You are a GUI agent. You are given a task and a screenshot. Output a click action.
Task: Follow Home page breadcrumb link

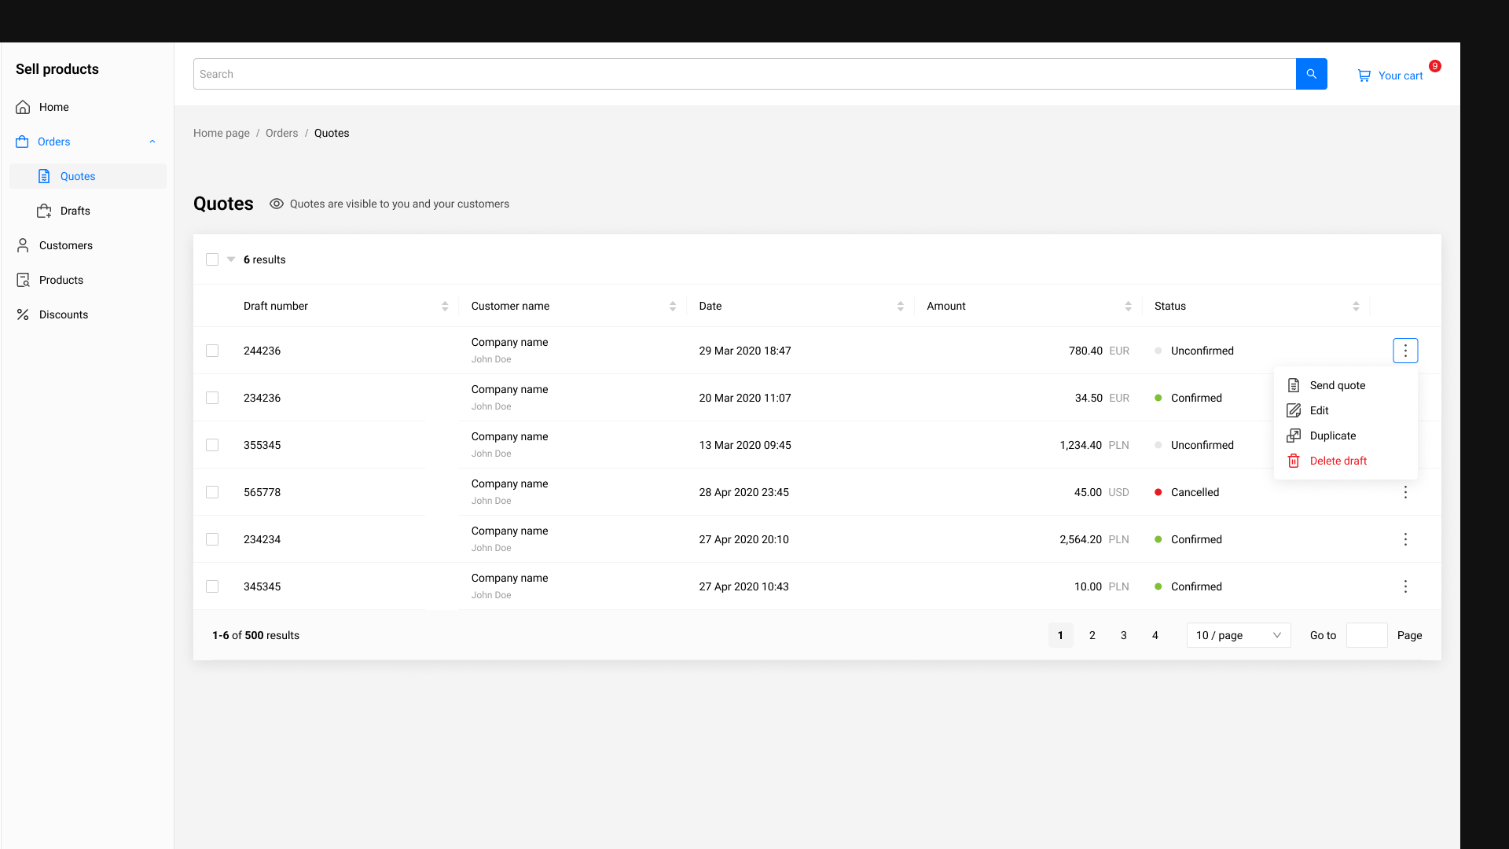click(x=221, y=133)
